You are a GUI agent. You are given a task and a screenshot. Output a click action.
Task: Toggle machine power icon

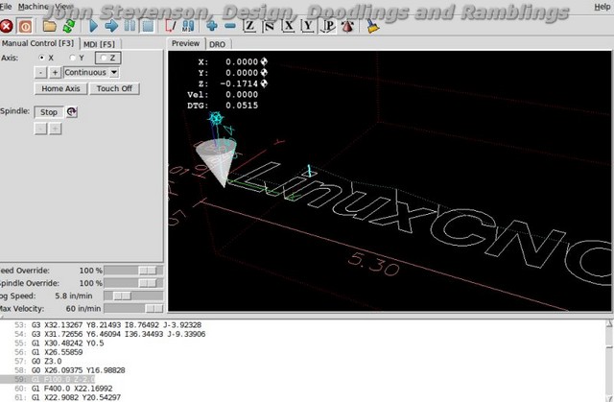(x=26, y=27)
